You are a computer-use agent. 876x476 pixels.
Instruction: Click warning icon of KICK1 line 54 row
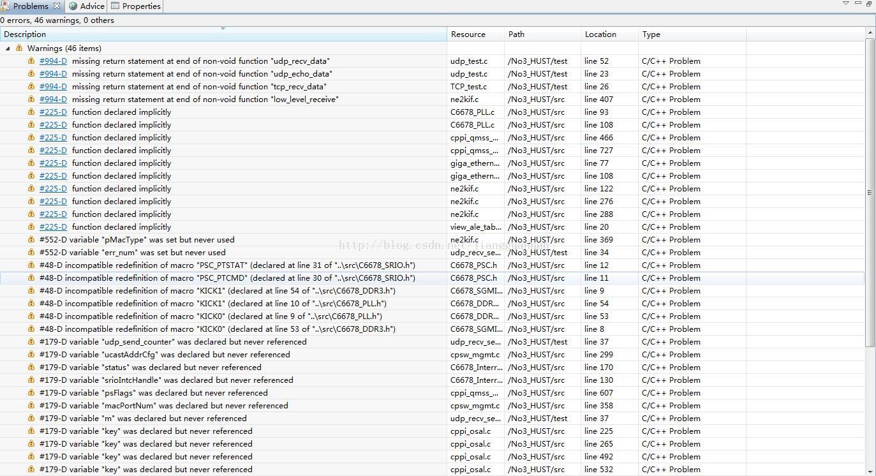pos(31,304)
